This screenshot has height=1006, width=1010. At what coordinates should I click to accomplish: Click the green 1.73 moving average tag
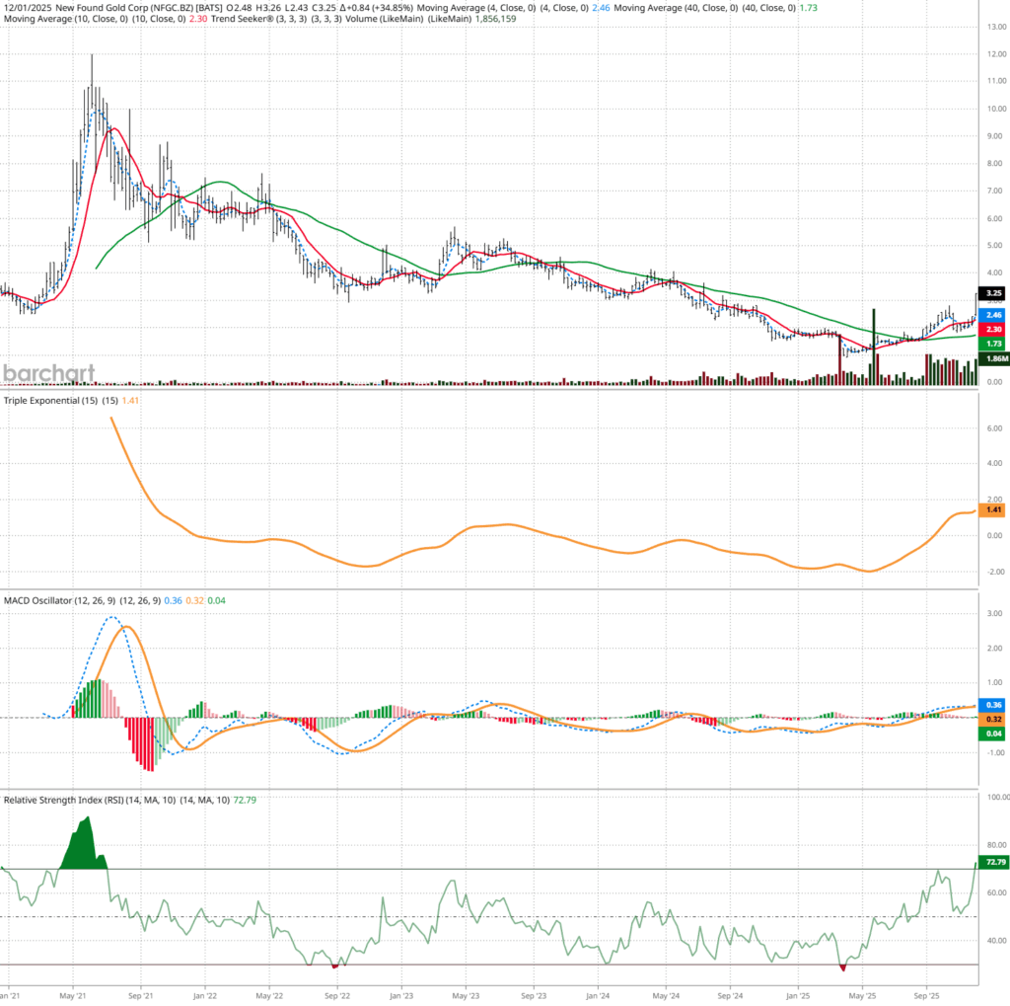[x=994, y=344]
